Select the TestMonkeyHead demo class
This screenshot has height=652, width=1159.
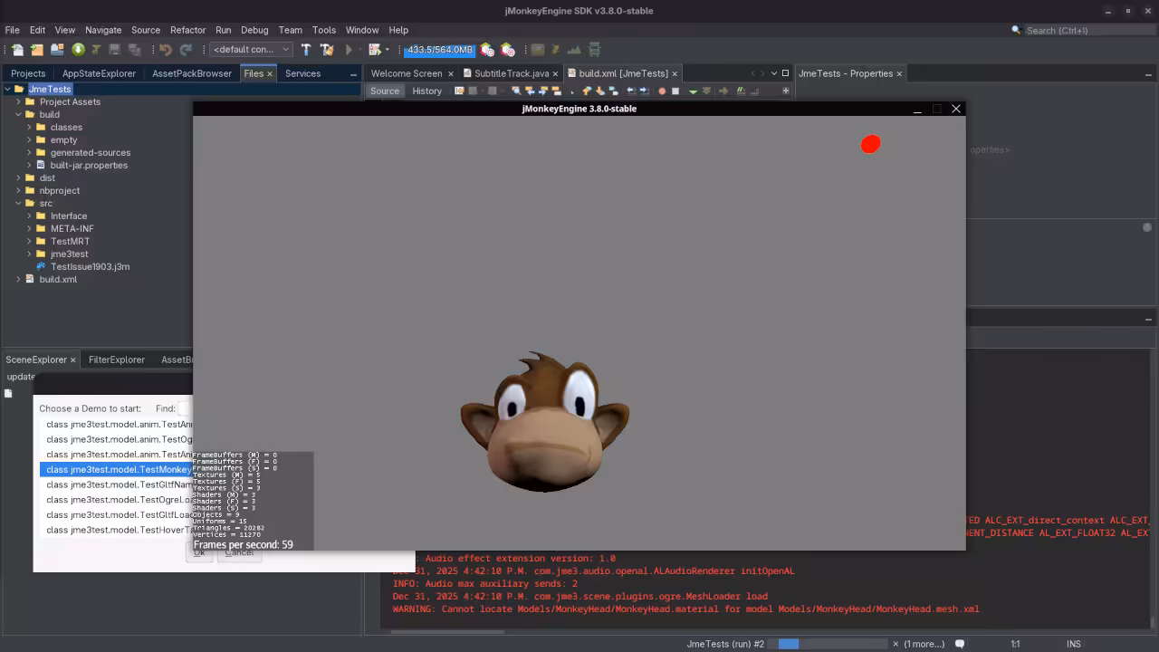[x=118, y=469]
